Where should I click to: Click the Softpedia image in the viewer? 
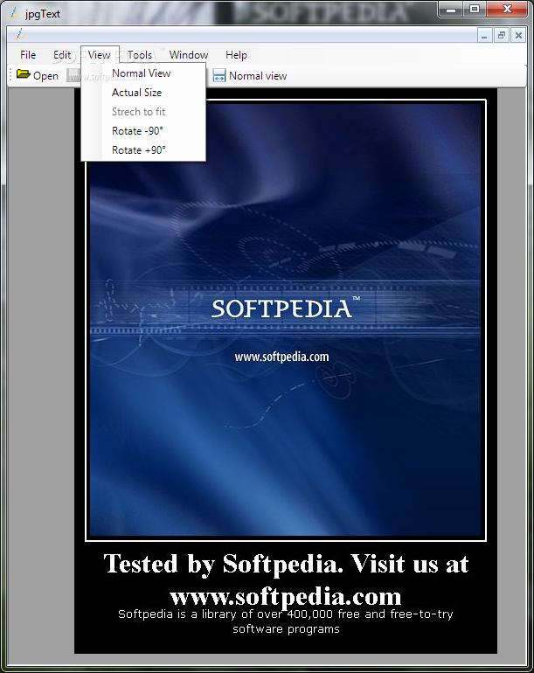click(286, 320)
